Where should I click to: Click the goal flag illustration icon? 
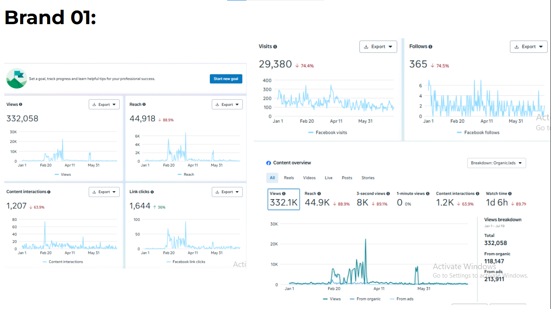[x=17, y=78]
